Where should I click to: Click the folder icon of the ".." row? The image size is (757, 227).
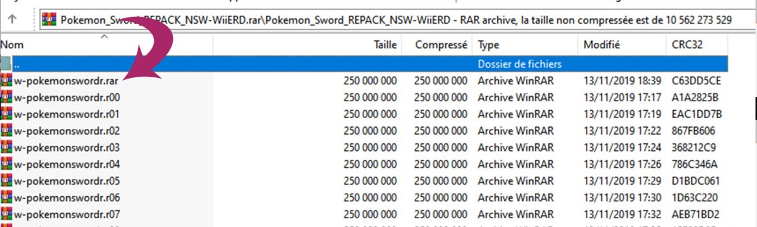point(6,64)
